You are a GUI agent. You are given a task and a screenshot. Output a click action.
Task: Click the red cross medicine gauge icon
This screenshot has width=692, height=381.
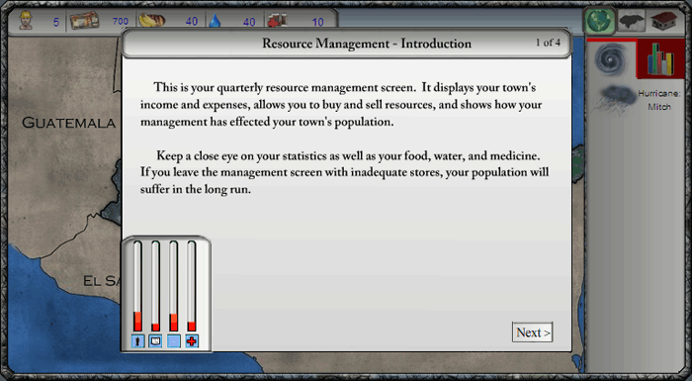point(192,341)
